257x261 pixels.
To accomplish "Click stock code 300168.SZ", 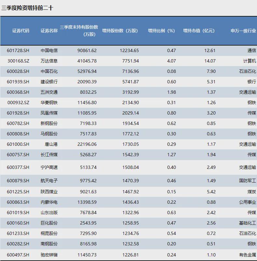I will coord(18,61).
